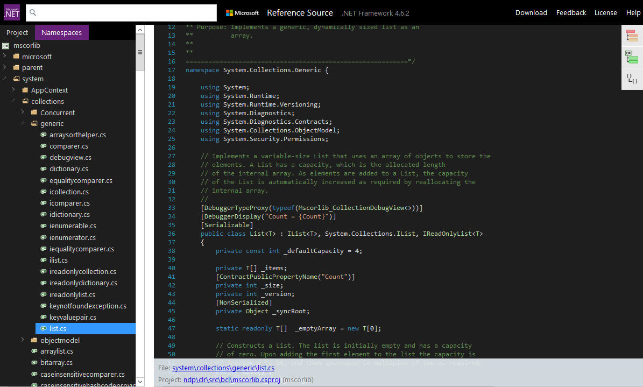643x387 pixels.
Task: Collapse the collections folder node
Action: [14, 101]
